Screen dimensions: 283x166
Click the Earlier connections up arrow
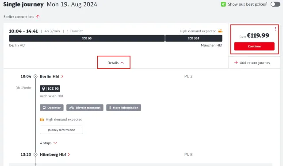[x=38, y=17]
